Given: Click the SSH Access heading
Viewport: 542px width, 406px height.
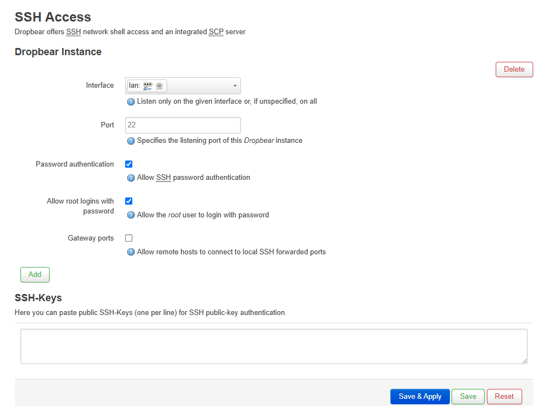Looking at the screenshot, I should [x=53, y=17].
